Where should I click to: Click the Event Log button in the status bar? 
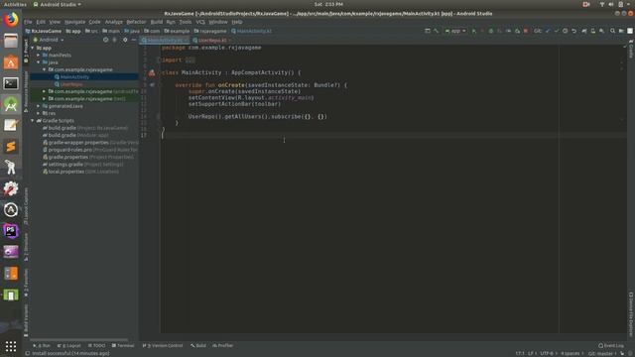coord(611,346)
